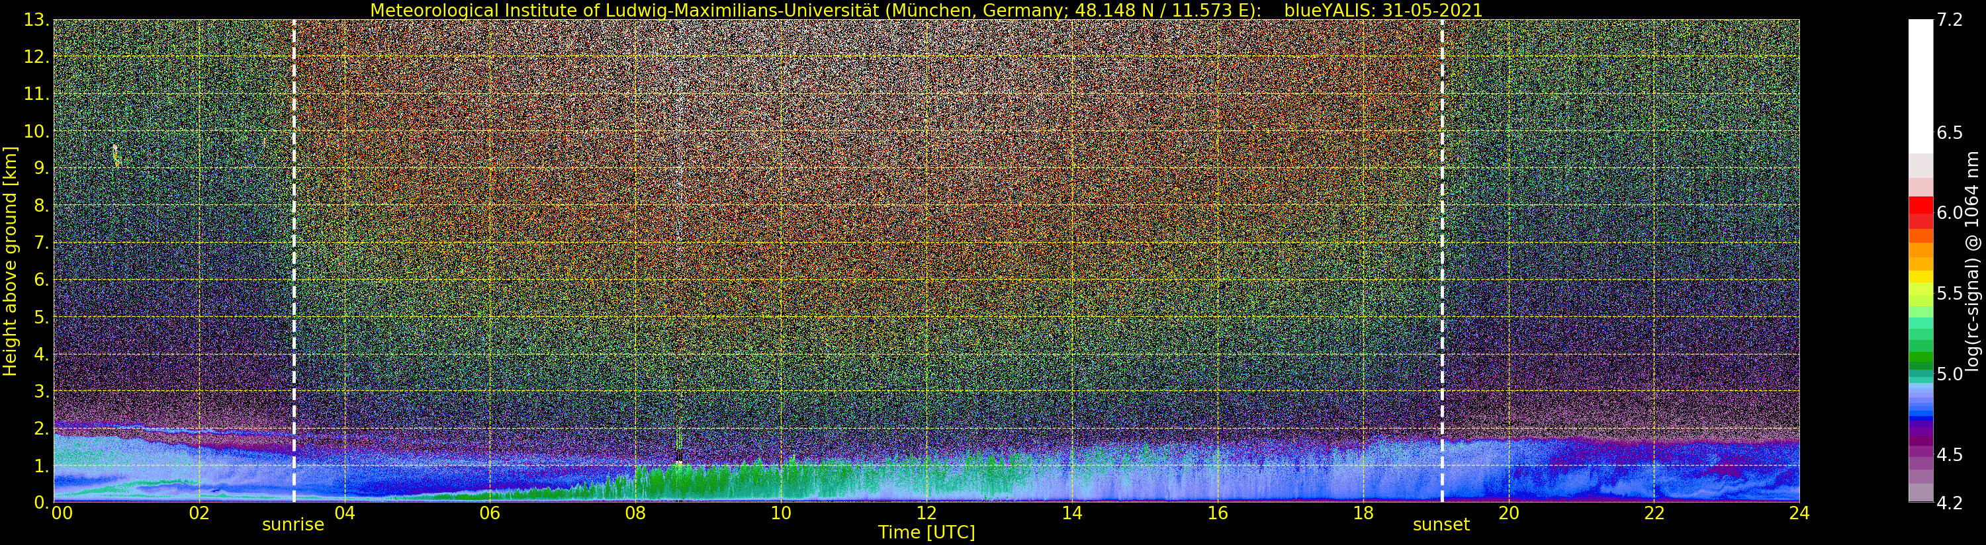Image resolution: width=1986 pixels, height=545 pixels.
Task: Click height-axis tick label 8.
Action: coord(43,205)
